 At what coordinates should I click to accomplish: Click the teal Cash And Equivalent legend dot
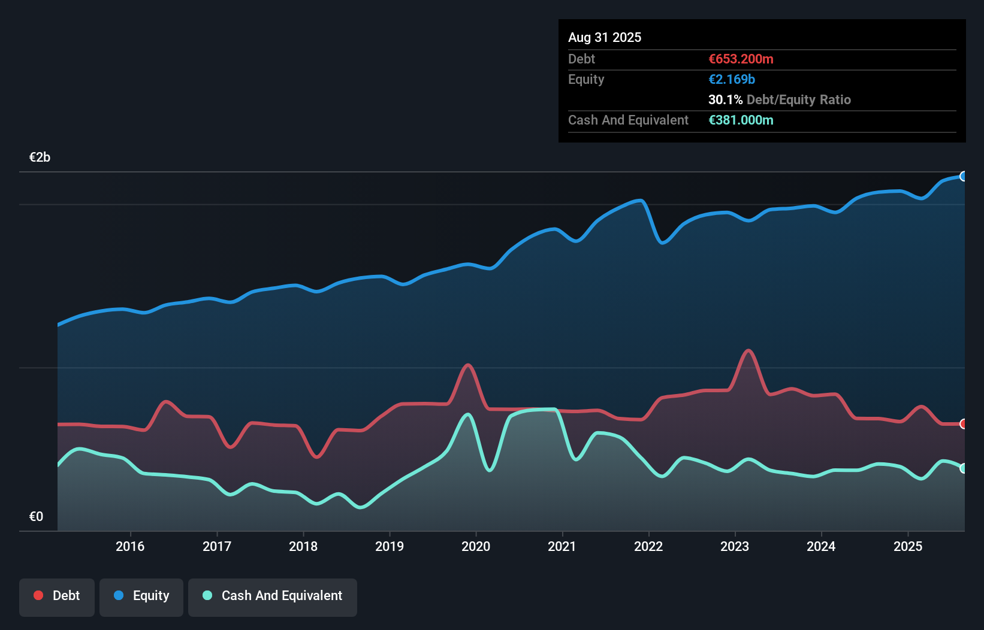(x=206, y=595)
